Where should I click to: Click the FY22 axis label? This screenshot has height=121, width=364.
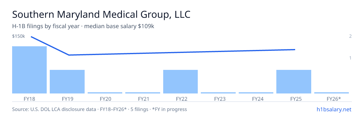(x=180, y=99)
